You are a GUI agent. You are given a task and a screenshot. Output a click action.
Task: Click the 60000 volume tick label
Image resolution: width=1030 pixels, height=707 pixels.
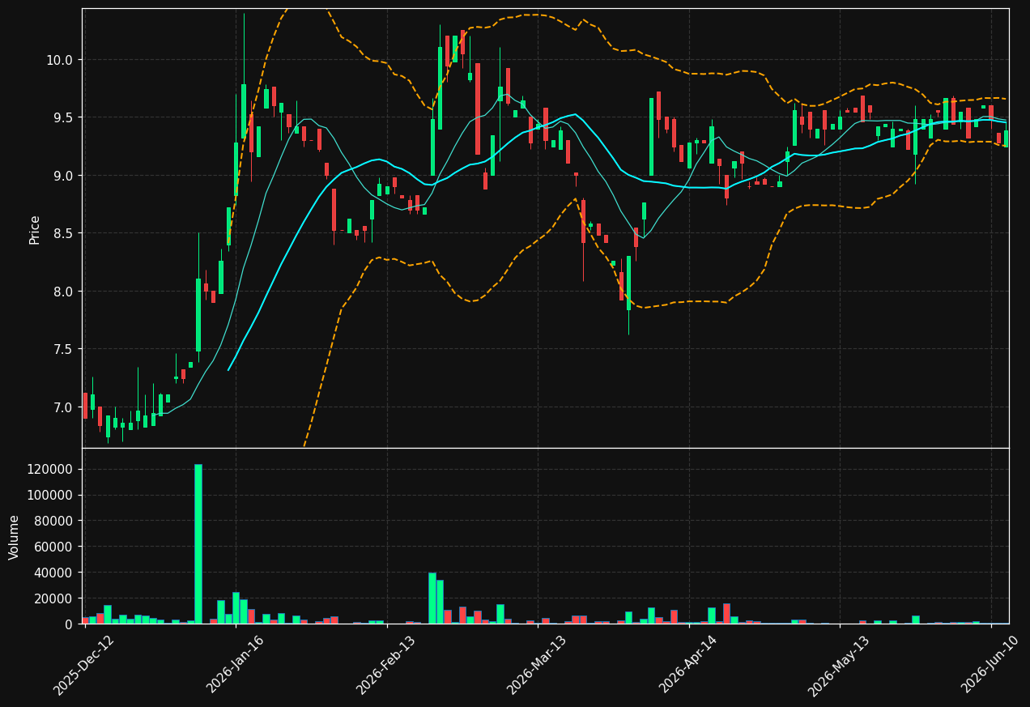[x=53, y=547]
